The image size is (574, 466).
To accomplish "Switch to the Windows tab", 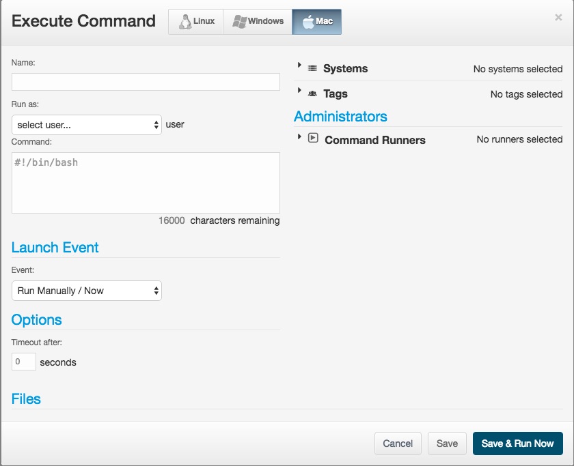I will [x=258, y=22].
